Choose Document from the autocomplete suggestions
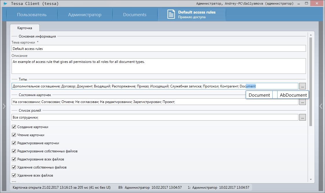 [x=259, y=95]
